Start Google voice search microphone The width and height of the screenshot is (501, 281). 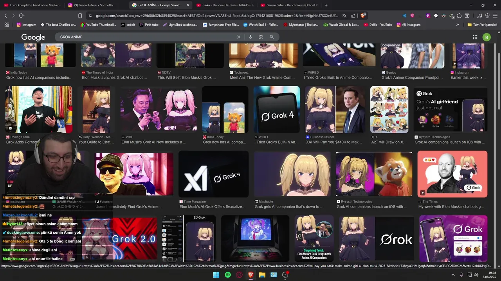coord(250,37)
